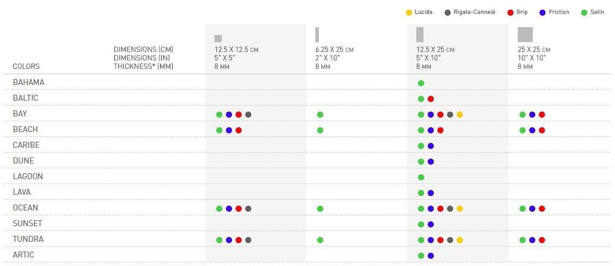Click the blue Friction dot in the ARTIC row

(x=431, y=256)
